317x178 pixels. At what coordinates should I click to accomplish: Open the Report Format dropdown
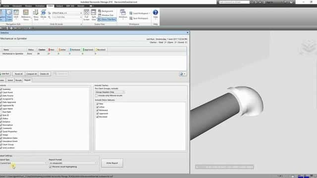(73, 163)
